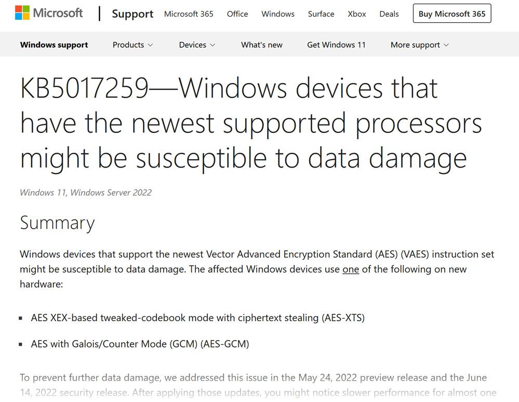Click the Windows 11, Windows Server 2022 text
The image size is (519, 402).
[86, 192]
